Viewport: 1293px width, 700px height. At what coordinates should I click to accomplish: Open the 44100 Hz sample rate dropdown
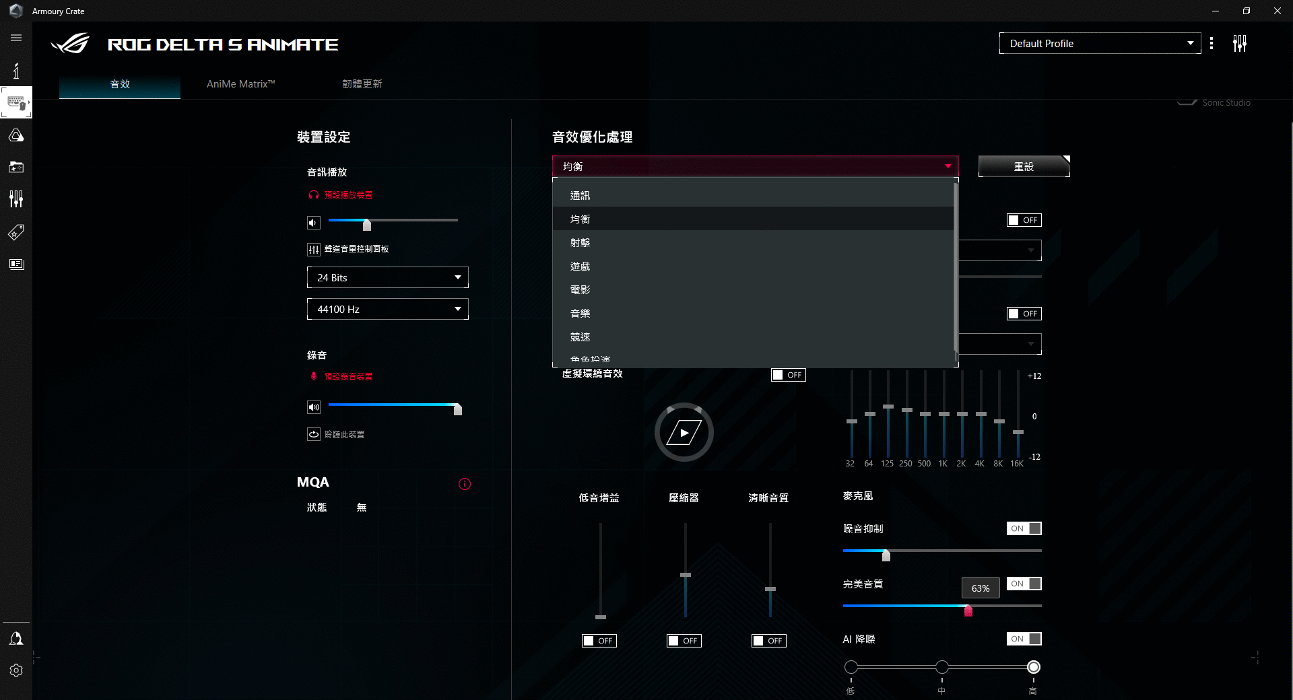coord(388,309)
